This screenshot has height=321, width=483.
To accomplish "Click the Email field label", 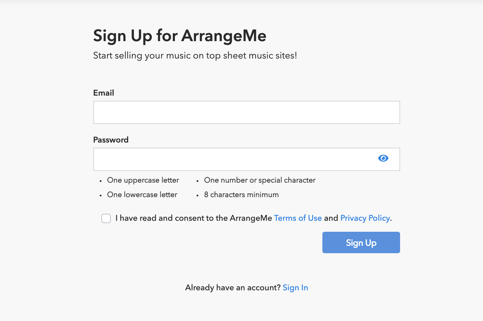I will pyautogui.click(x=104, y=93).
